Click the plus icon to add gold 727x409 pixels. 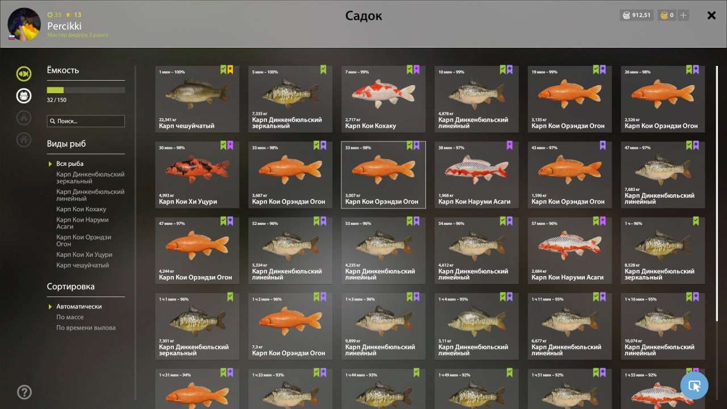pos(683,15)
